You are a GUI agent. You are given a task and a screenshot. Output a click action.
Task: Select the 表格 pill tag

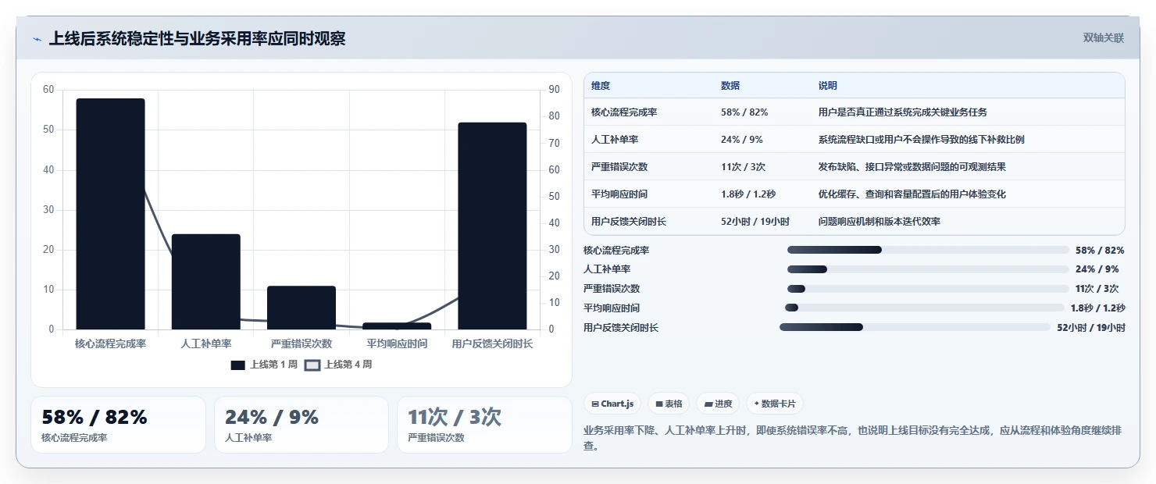(669, 404)
